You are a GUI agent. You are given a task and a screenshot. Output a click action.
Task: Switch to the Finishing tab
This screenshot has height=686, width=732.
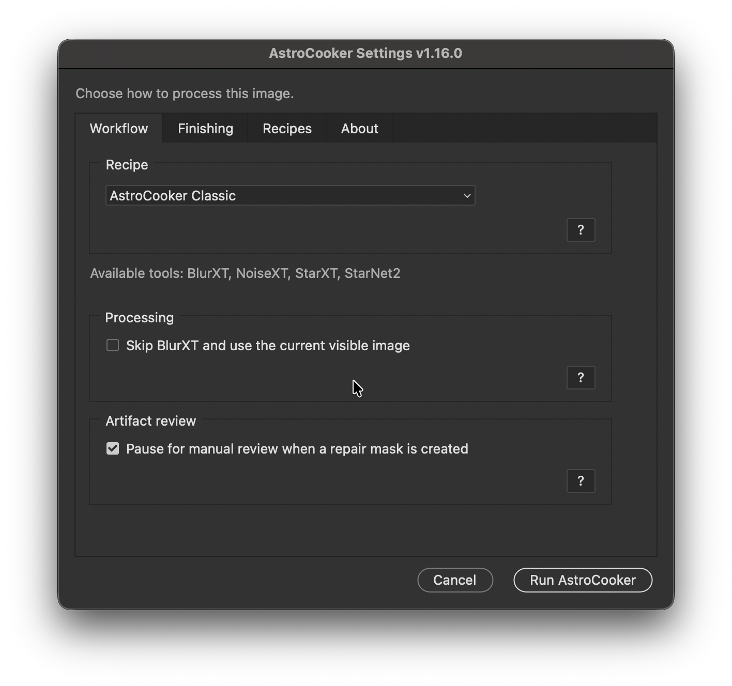pos(205,129)
